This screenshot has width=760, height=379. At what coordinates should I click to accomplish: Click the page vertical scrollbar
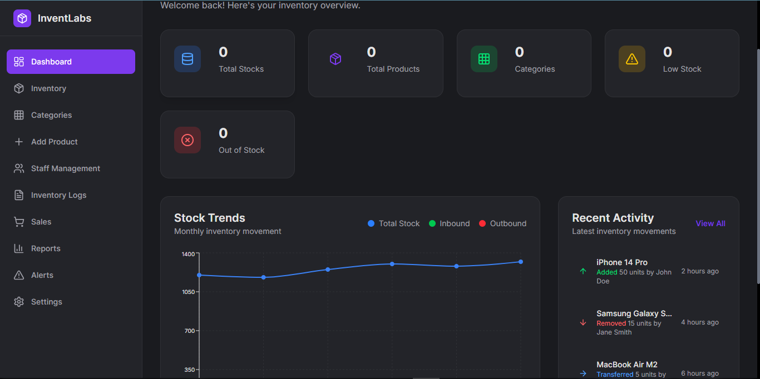(757, 167)
